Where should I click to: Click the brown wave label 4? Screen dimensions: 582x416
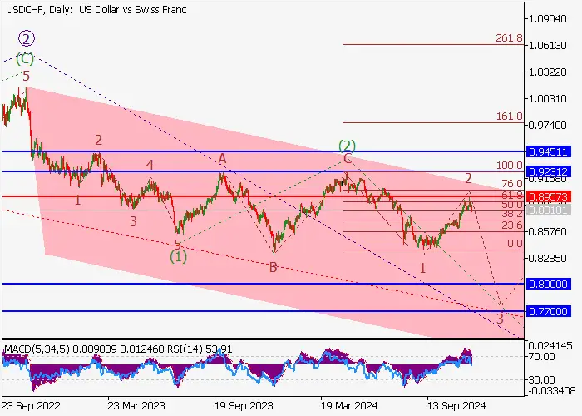point(150,165)
